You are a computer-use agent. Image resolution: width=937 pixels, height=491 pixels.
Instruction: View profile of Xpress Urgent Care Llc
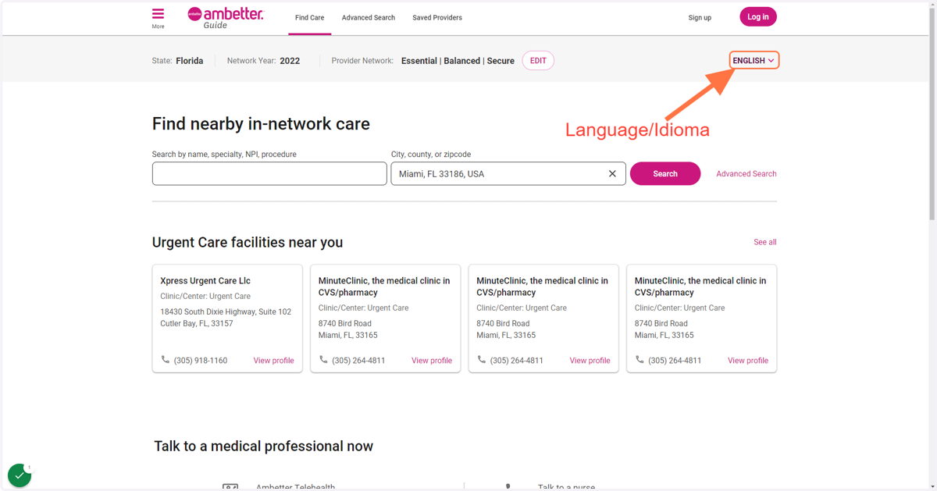273,361
